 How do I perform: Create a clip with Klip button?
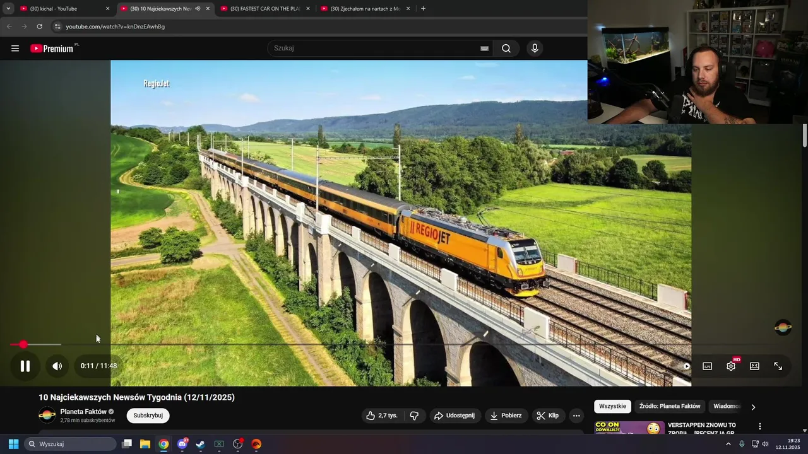pyautogui.click(x=547, y=416)
